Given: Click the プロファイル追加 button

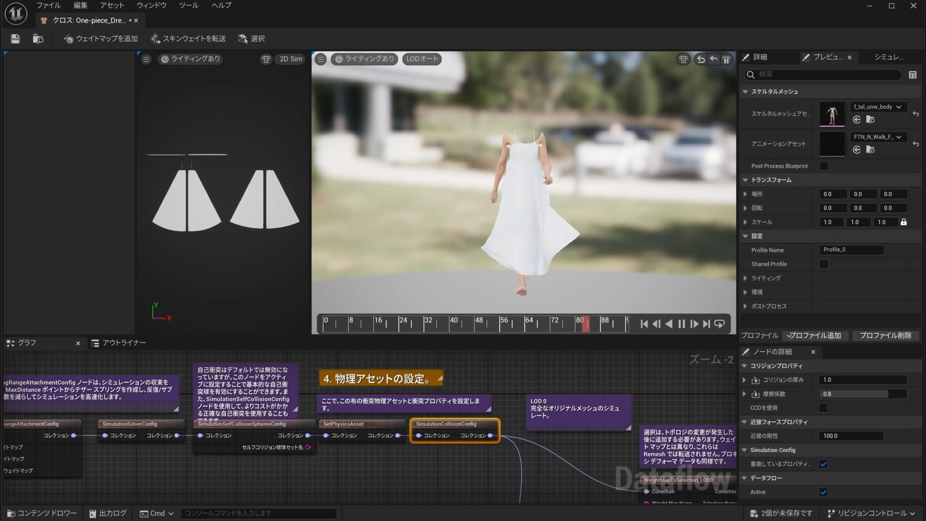Looking at the screenshot, I should 816,335.
